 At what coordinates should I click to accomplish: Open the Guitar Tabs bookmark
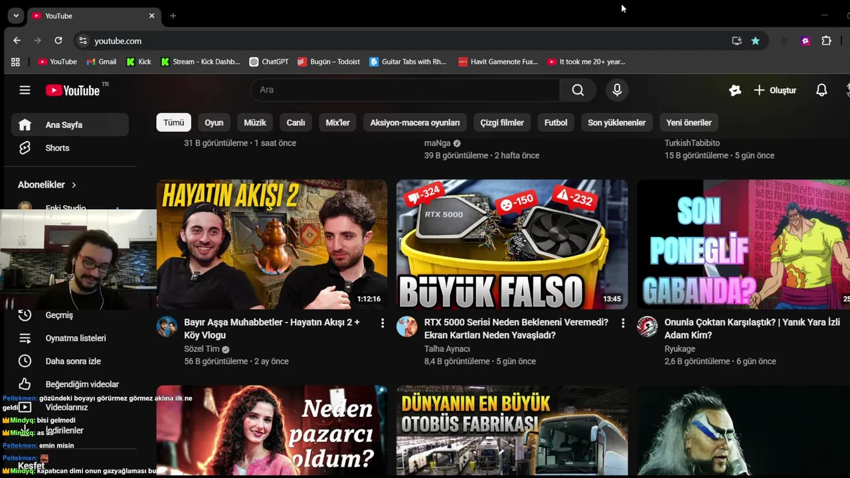point(408,62)
